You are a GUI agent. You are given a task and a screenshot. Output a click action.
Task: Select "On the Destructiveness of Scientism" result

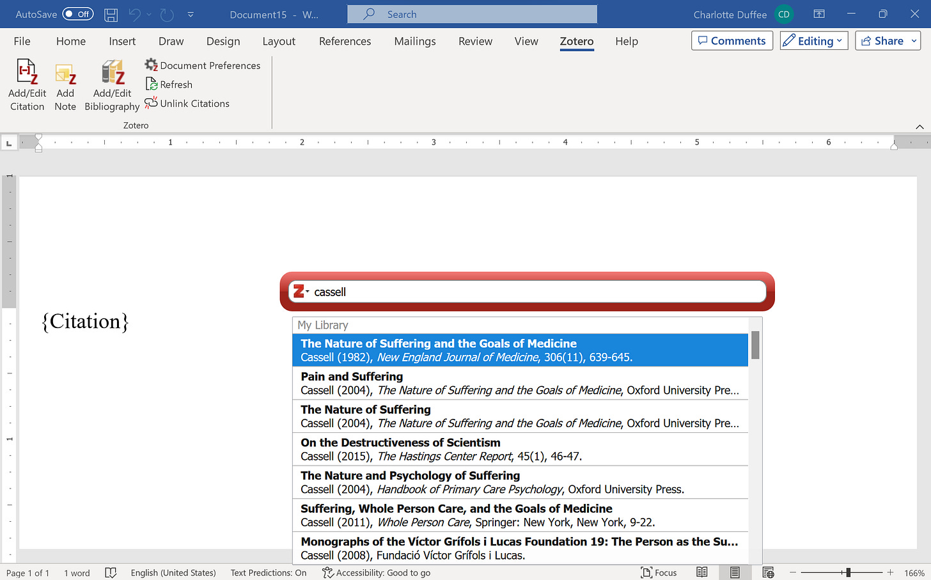520,449
